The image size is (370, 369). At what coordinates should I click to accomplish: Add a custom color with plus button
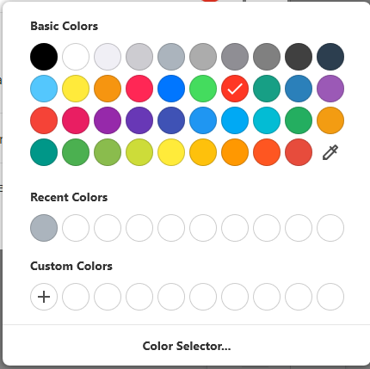click(x=44, y=297)
